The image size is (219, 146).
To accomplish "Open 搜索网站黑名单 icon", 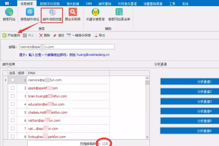I will point(119,14).
